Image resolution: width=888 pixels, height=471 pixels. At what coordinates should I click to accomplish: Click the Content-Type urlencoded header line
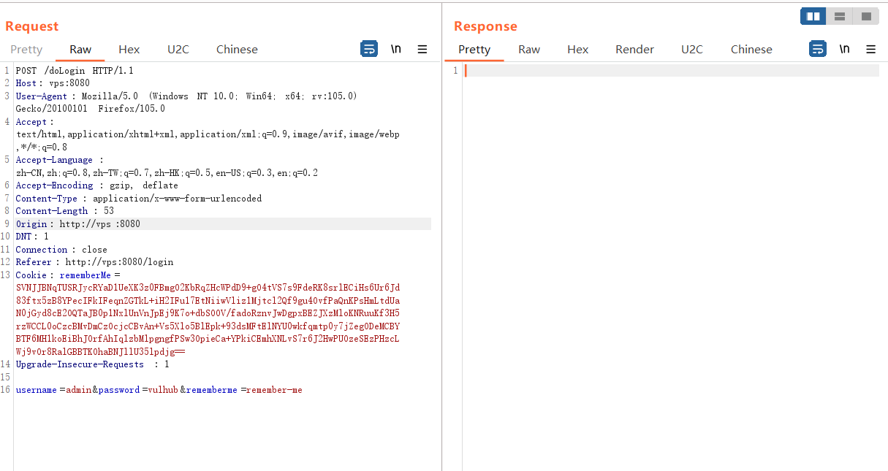coord(139,199)
